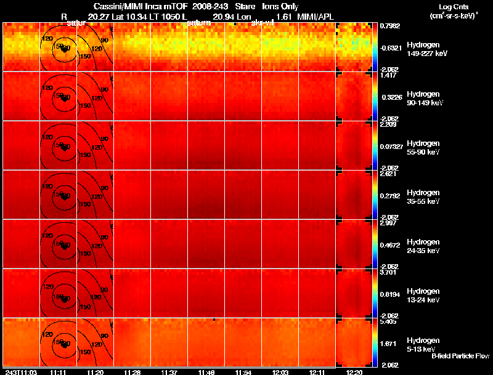Image resolution: width=493 pixels, height=375 pixels.
Task: Click the '11:11' time axis label
Action: pyautogui.click(x=58, y=372)
